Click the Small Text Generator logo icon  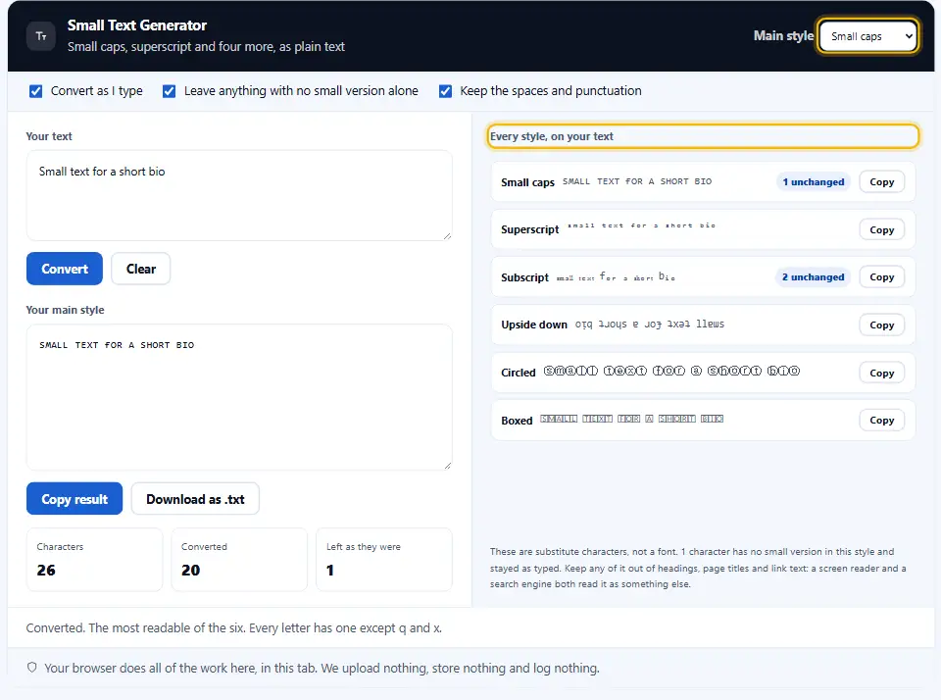[x=41, y=36]
